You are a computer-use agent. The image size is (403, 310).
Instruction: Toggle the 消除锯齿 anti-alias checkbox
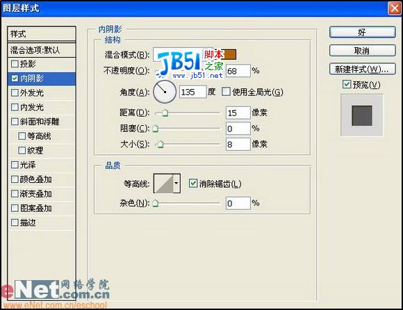pos(193,183)
